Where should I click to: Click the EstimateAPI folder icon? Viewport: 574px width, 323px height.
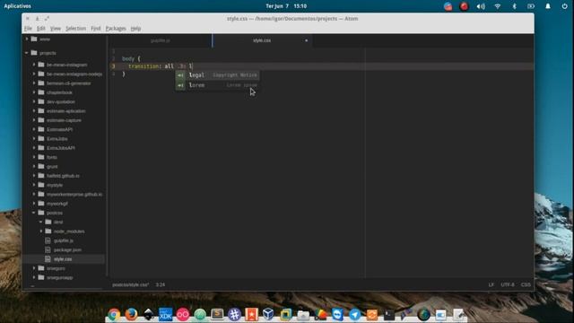click(41, 129)
